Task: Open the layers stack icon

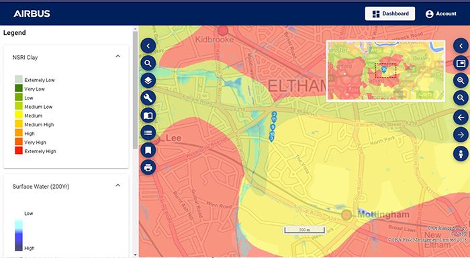Action: pyautogui.click(x=148, y=81)
